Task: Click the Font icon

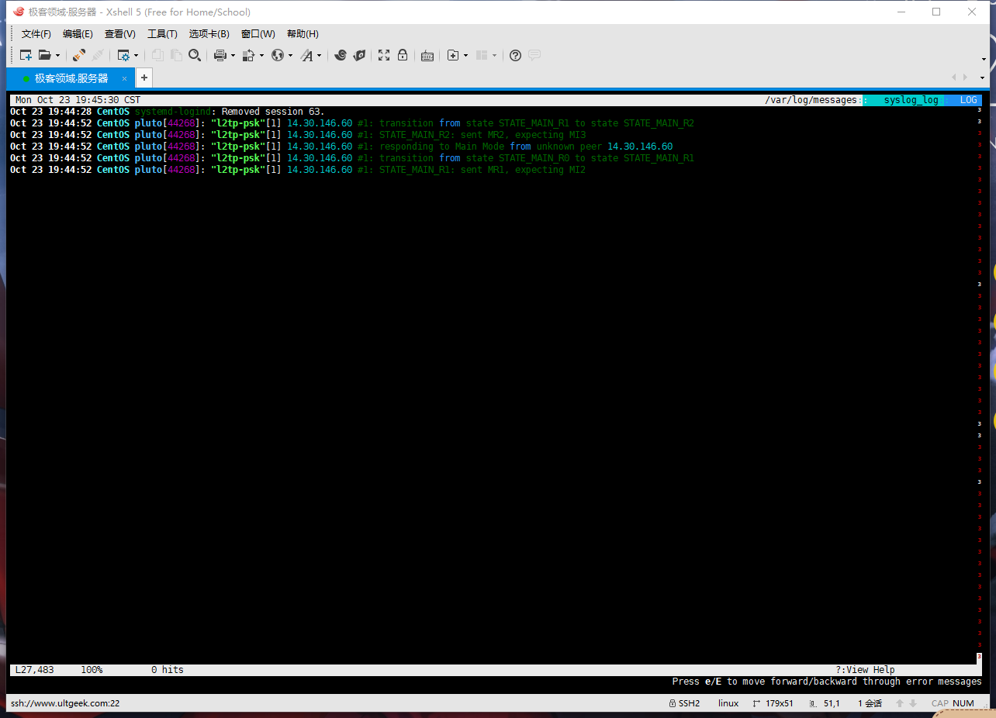Action: [x=306, y=55]
